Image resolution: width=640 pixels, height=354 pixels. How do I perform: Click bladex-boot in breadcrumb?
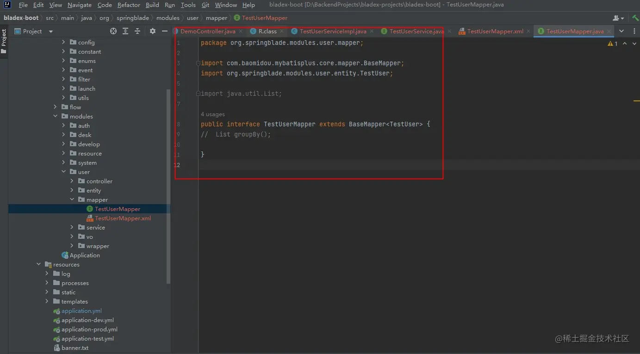[x=21, y=18]
